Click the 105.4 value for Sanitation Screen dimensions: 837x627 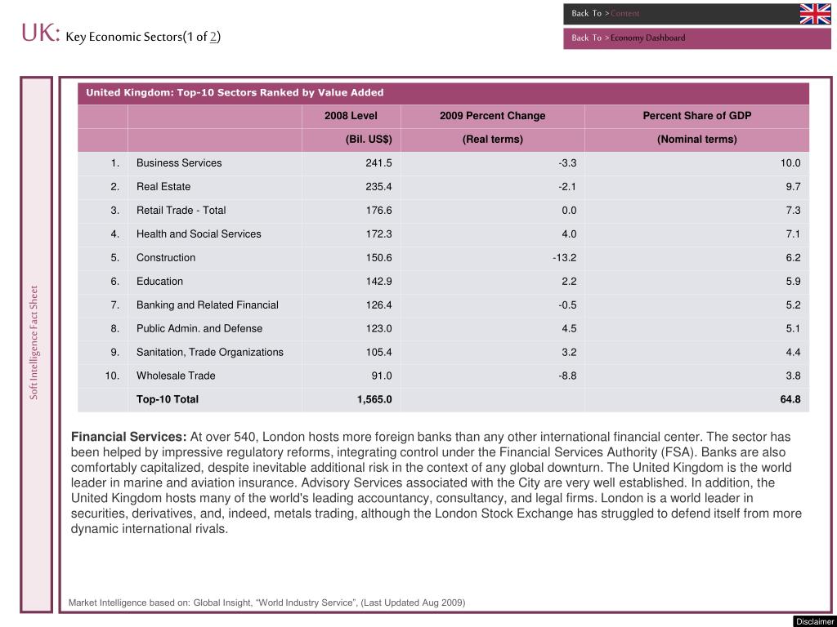379,353
